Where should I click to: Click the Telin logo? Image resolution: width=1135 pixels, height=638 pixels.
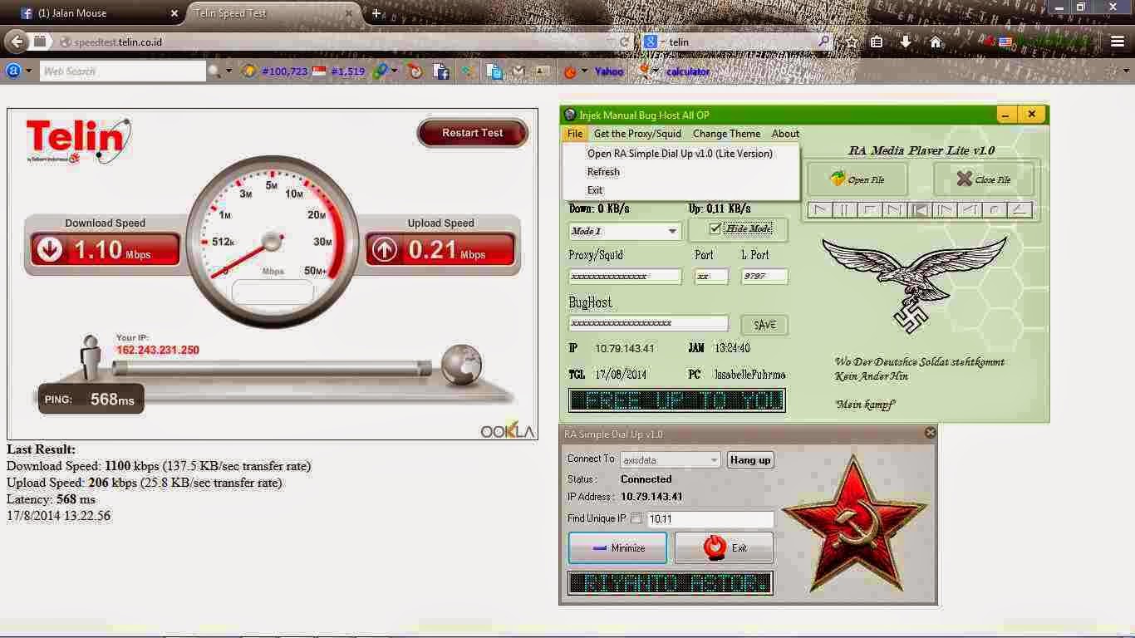click(x=78, y=141)
